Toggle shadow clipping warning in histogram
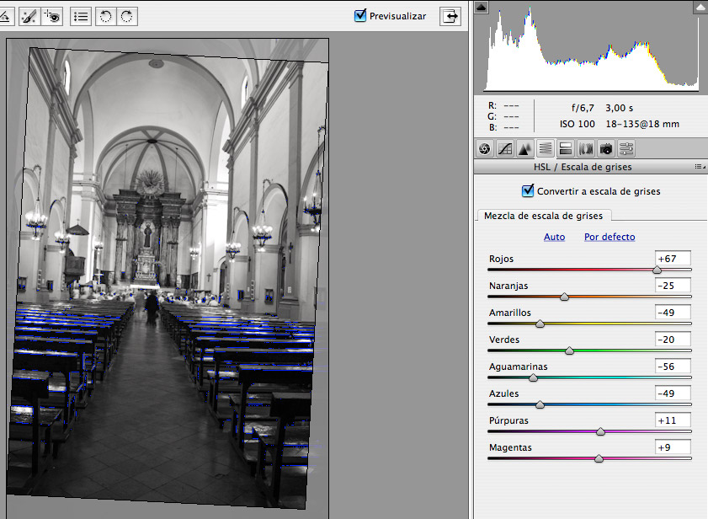Viewport: 708px width, 519px height. [x=482, y=7]
